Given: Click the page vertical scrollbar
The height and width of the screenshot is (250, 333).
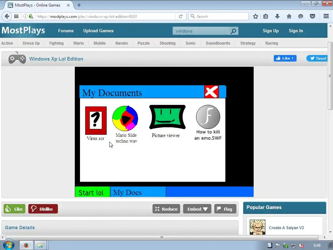Looking at the screenshot, I should point(330,76).
